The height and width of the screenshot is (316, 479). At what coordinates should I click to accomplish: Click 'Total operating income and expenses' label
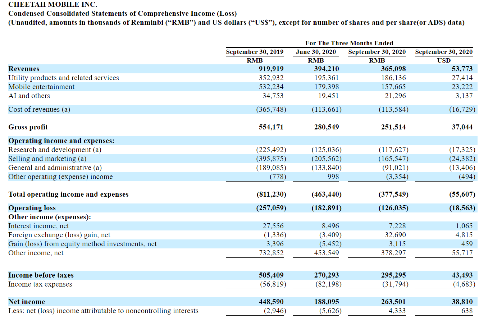pyautogui.click(x=68, y=194)
